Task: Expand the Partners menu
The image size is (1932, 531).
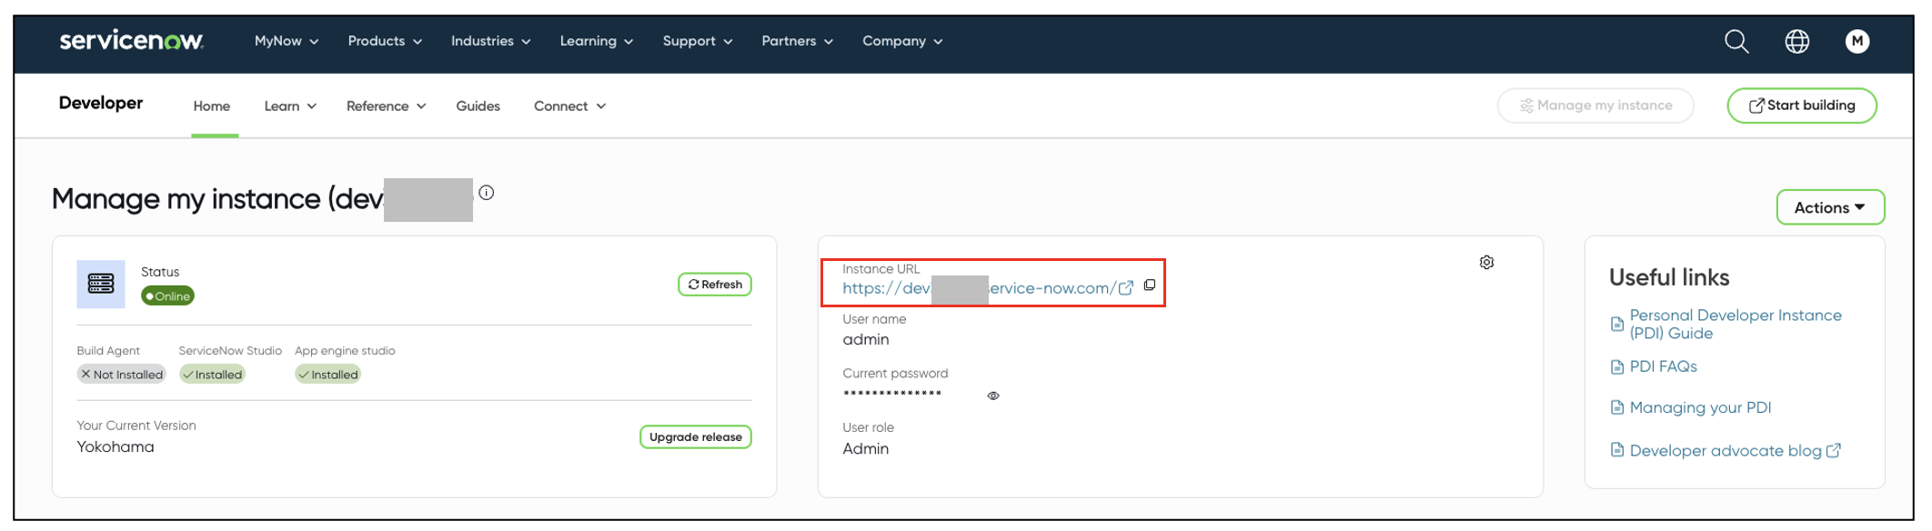Action: click(798, 41)
